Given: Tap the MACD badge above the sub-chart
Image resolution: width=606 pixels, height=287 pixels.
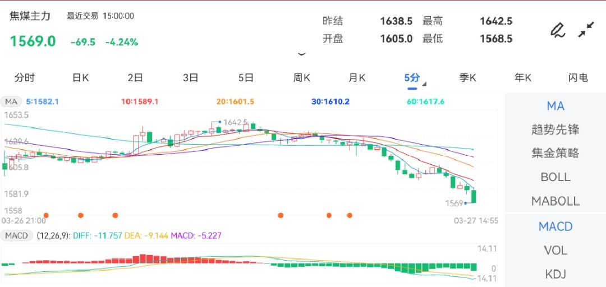Looking at the screenshot, I should [x=16, y=235].
